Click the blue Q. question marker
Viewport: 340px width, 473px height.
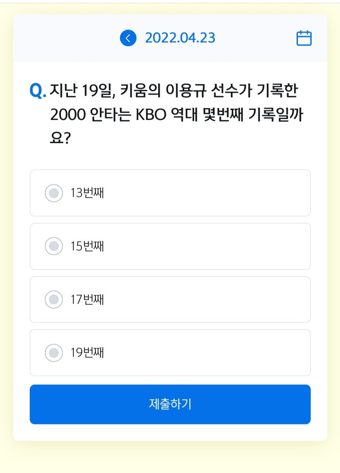[x=38, y=91]
